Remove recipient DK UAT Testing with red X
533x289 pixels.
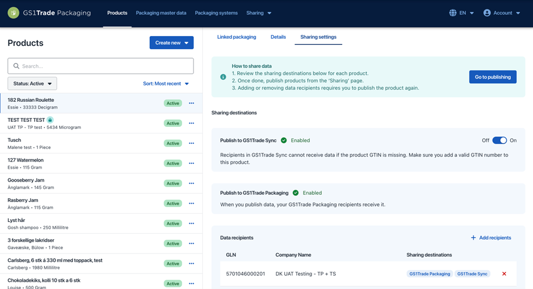[504, 273]
